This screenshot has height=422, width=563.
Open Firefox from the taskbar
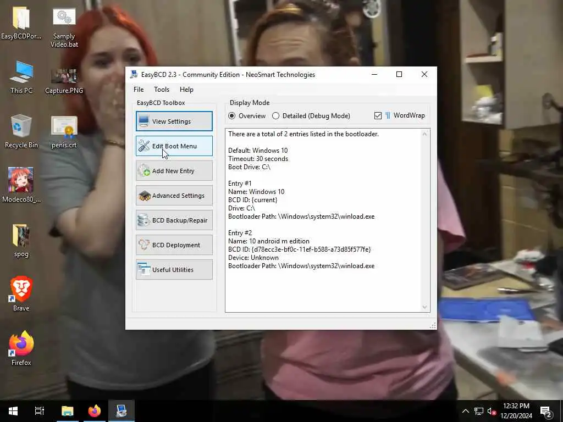pos(95,411)
